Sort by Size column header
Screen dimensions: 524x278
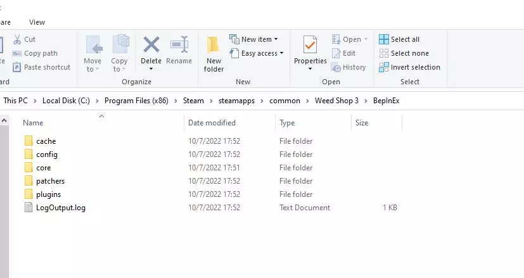362,123
